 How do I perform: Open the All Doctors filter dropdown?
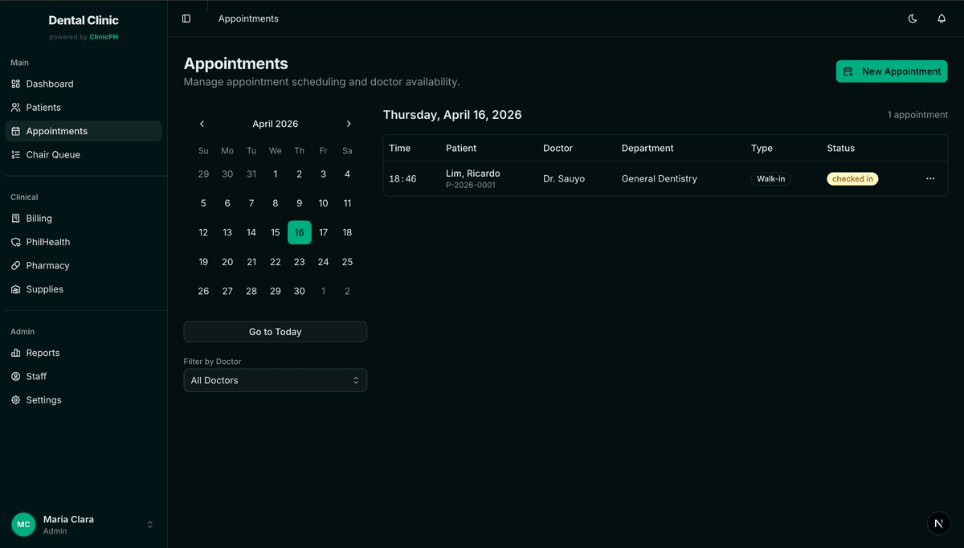275,379
